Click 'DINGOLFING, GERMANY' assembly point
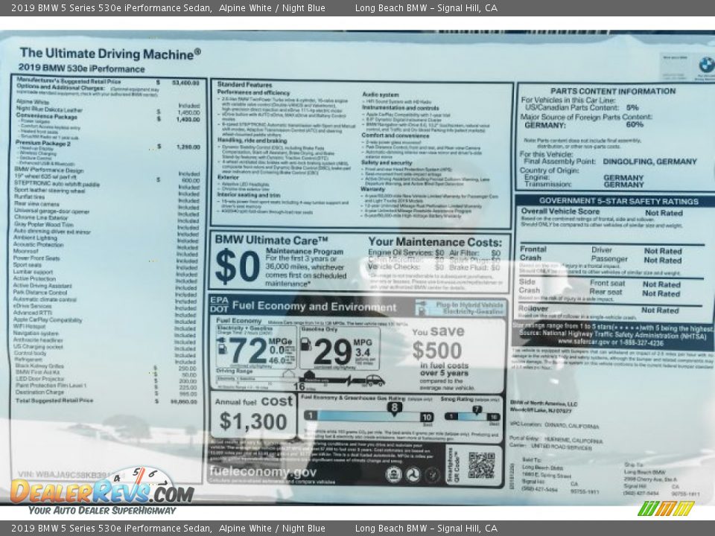715x536 pixels. pyautogui.click(x=649, y=162)
